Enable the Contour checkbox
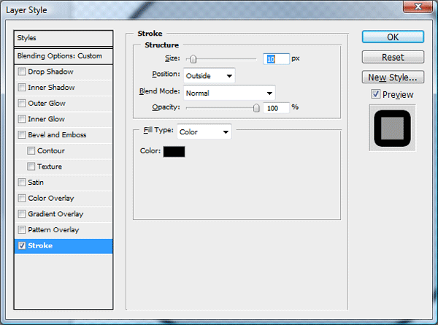The height and width of the screenshot is (325, 438). click(31, 151)
